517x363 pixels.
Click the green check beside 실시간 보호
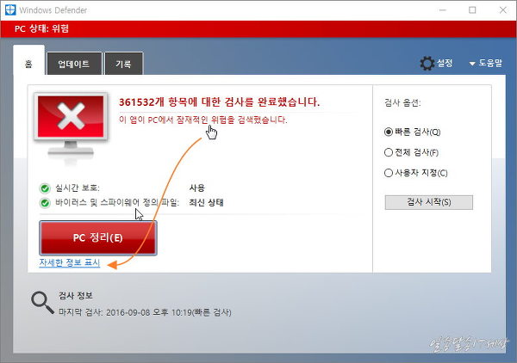[45, 188]
